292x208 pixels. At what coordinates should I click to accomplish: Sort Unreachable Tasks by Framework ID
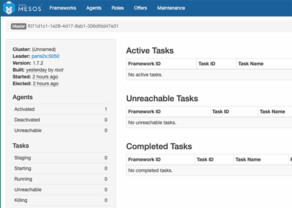[144, 111]
